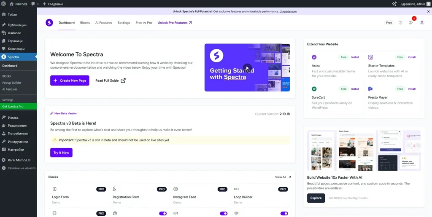Click the Instagram Feed block icon

click(175, 189)
